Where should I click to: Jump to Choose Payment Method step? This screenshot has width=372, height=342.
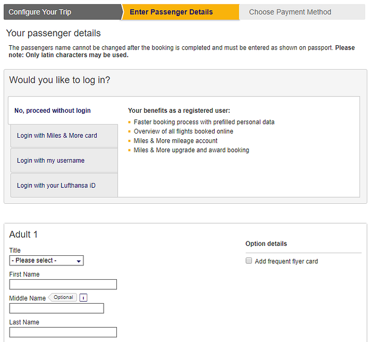click(302, 12)
